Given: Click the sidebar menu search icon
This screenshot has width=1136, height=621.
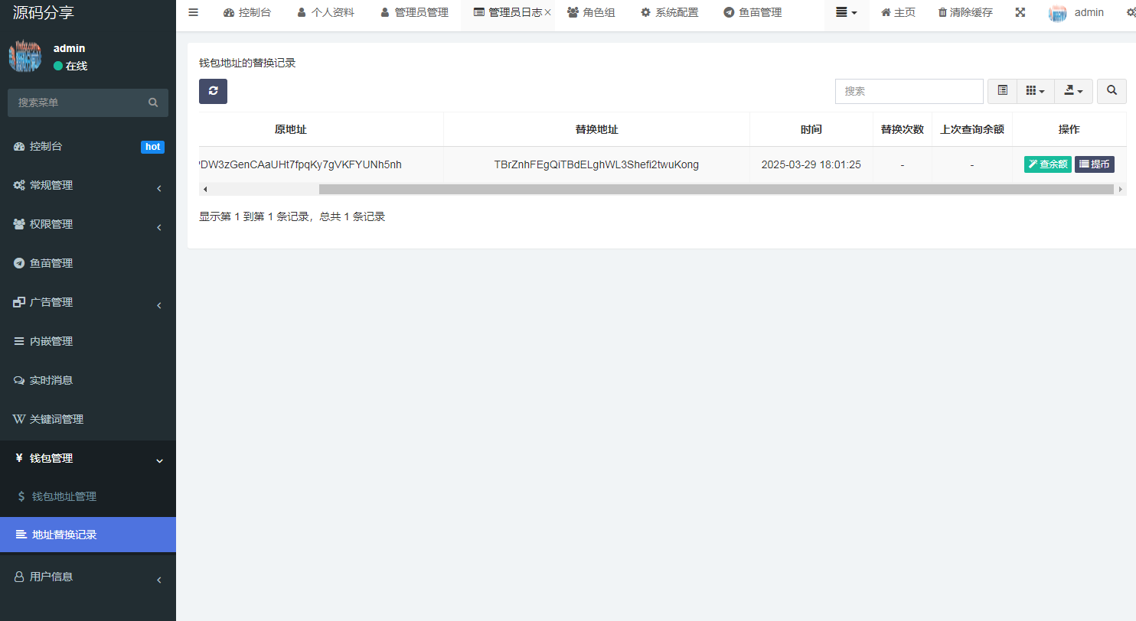Looking at the screenshot, I should coord(153,102).
